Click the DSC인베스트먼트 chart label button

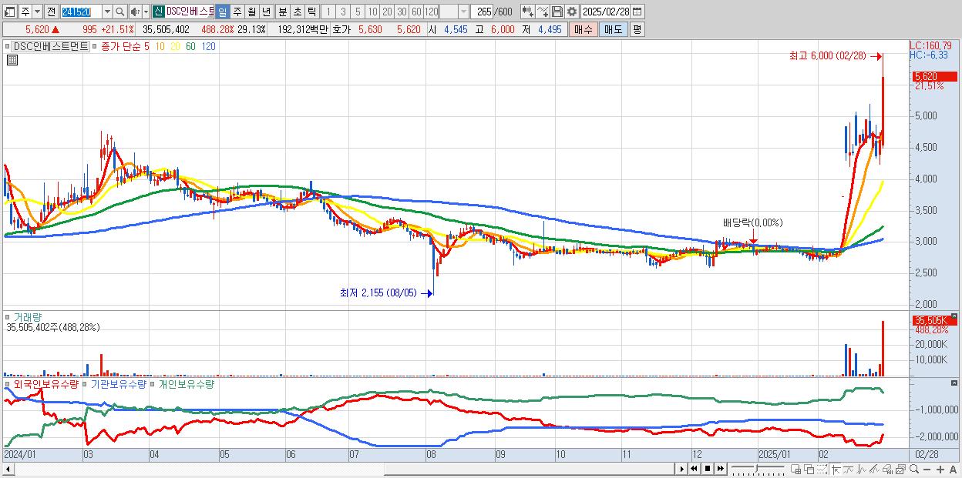51,46
